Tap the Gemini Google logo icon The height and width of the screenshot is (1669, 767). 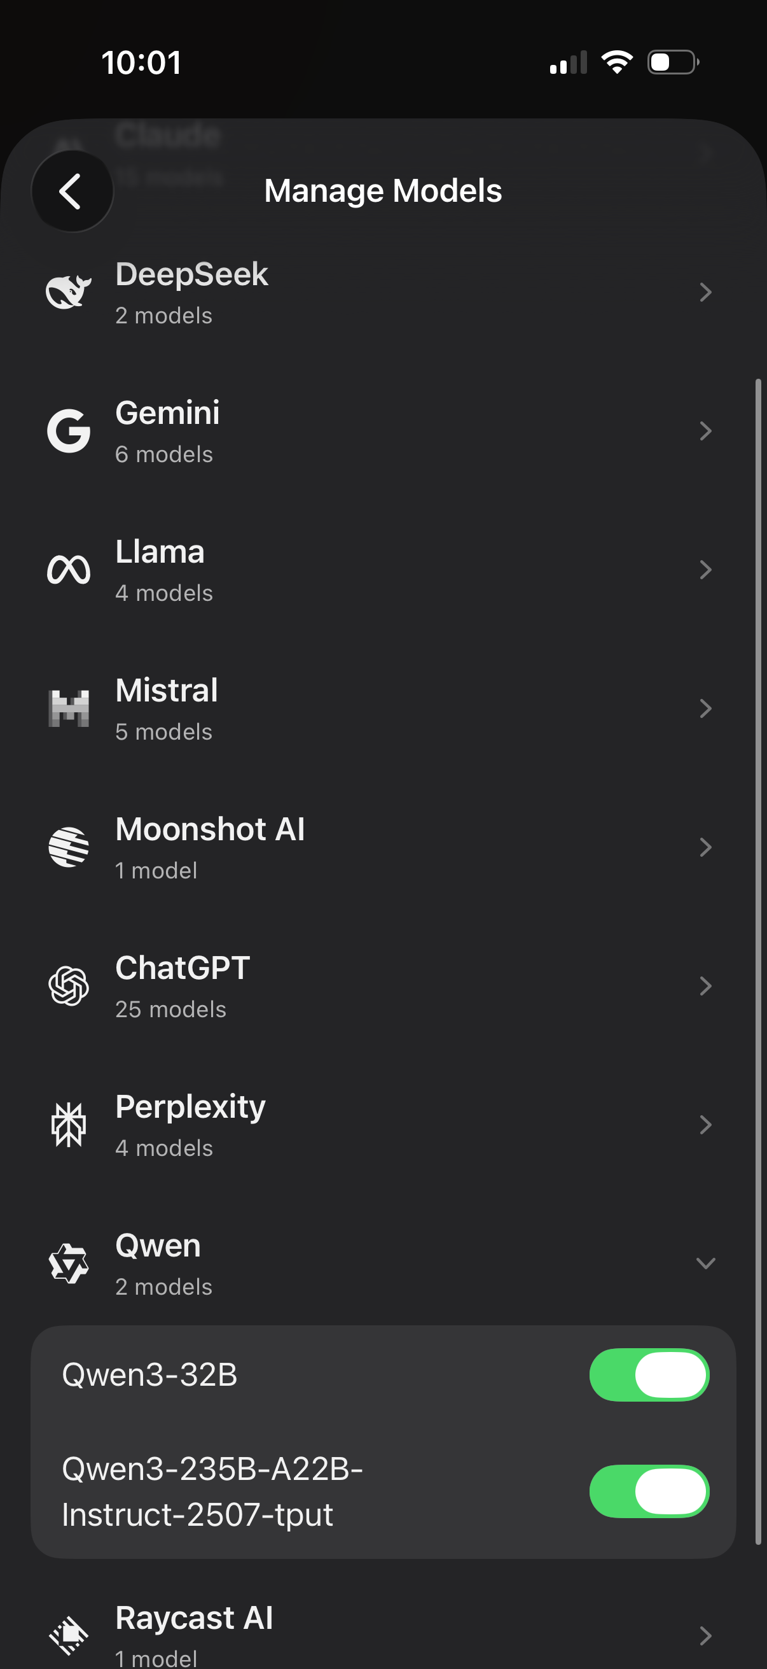coord(69,431)
